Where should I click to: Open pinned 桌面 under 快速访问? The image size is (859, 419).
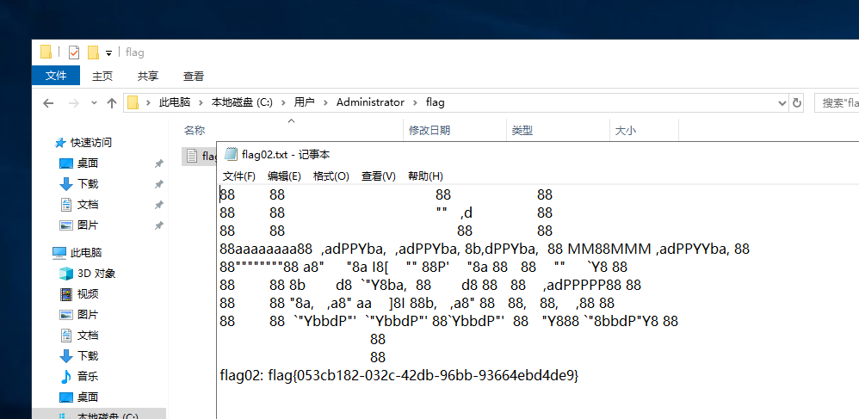tap(88, 163)
